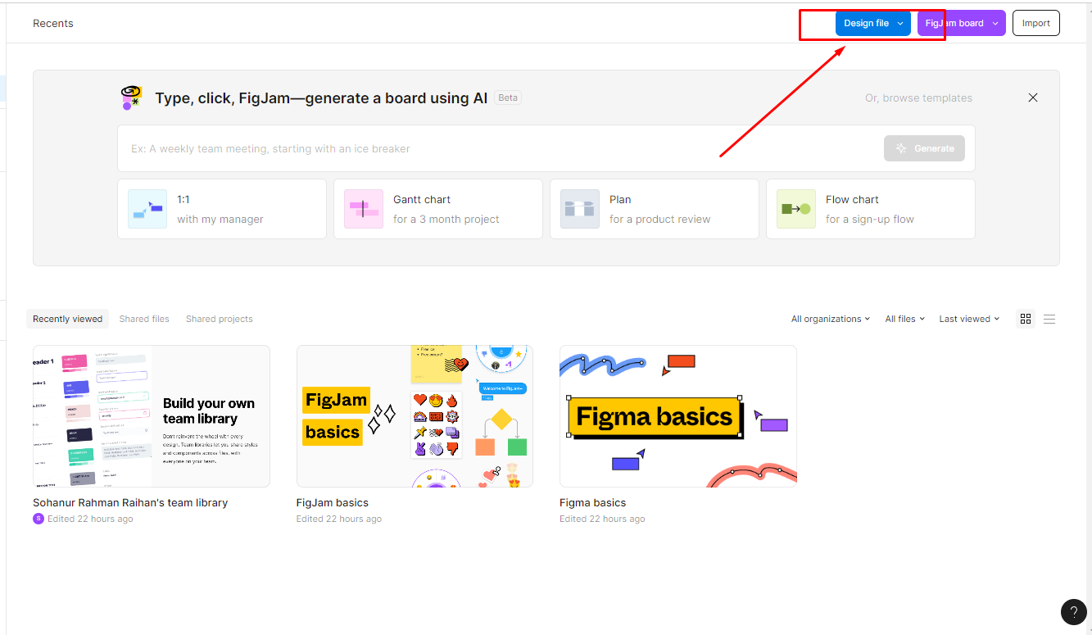Click the Gantt chart template icon
The width and height of the screenshot is (1092, 635).
click(x=364, y=209)
